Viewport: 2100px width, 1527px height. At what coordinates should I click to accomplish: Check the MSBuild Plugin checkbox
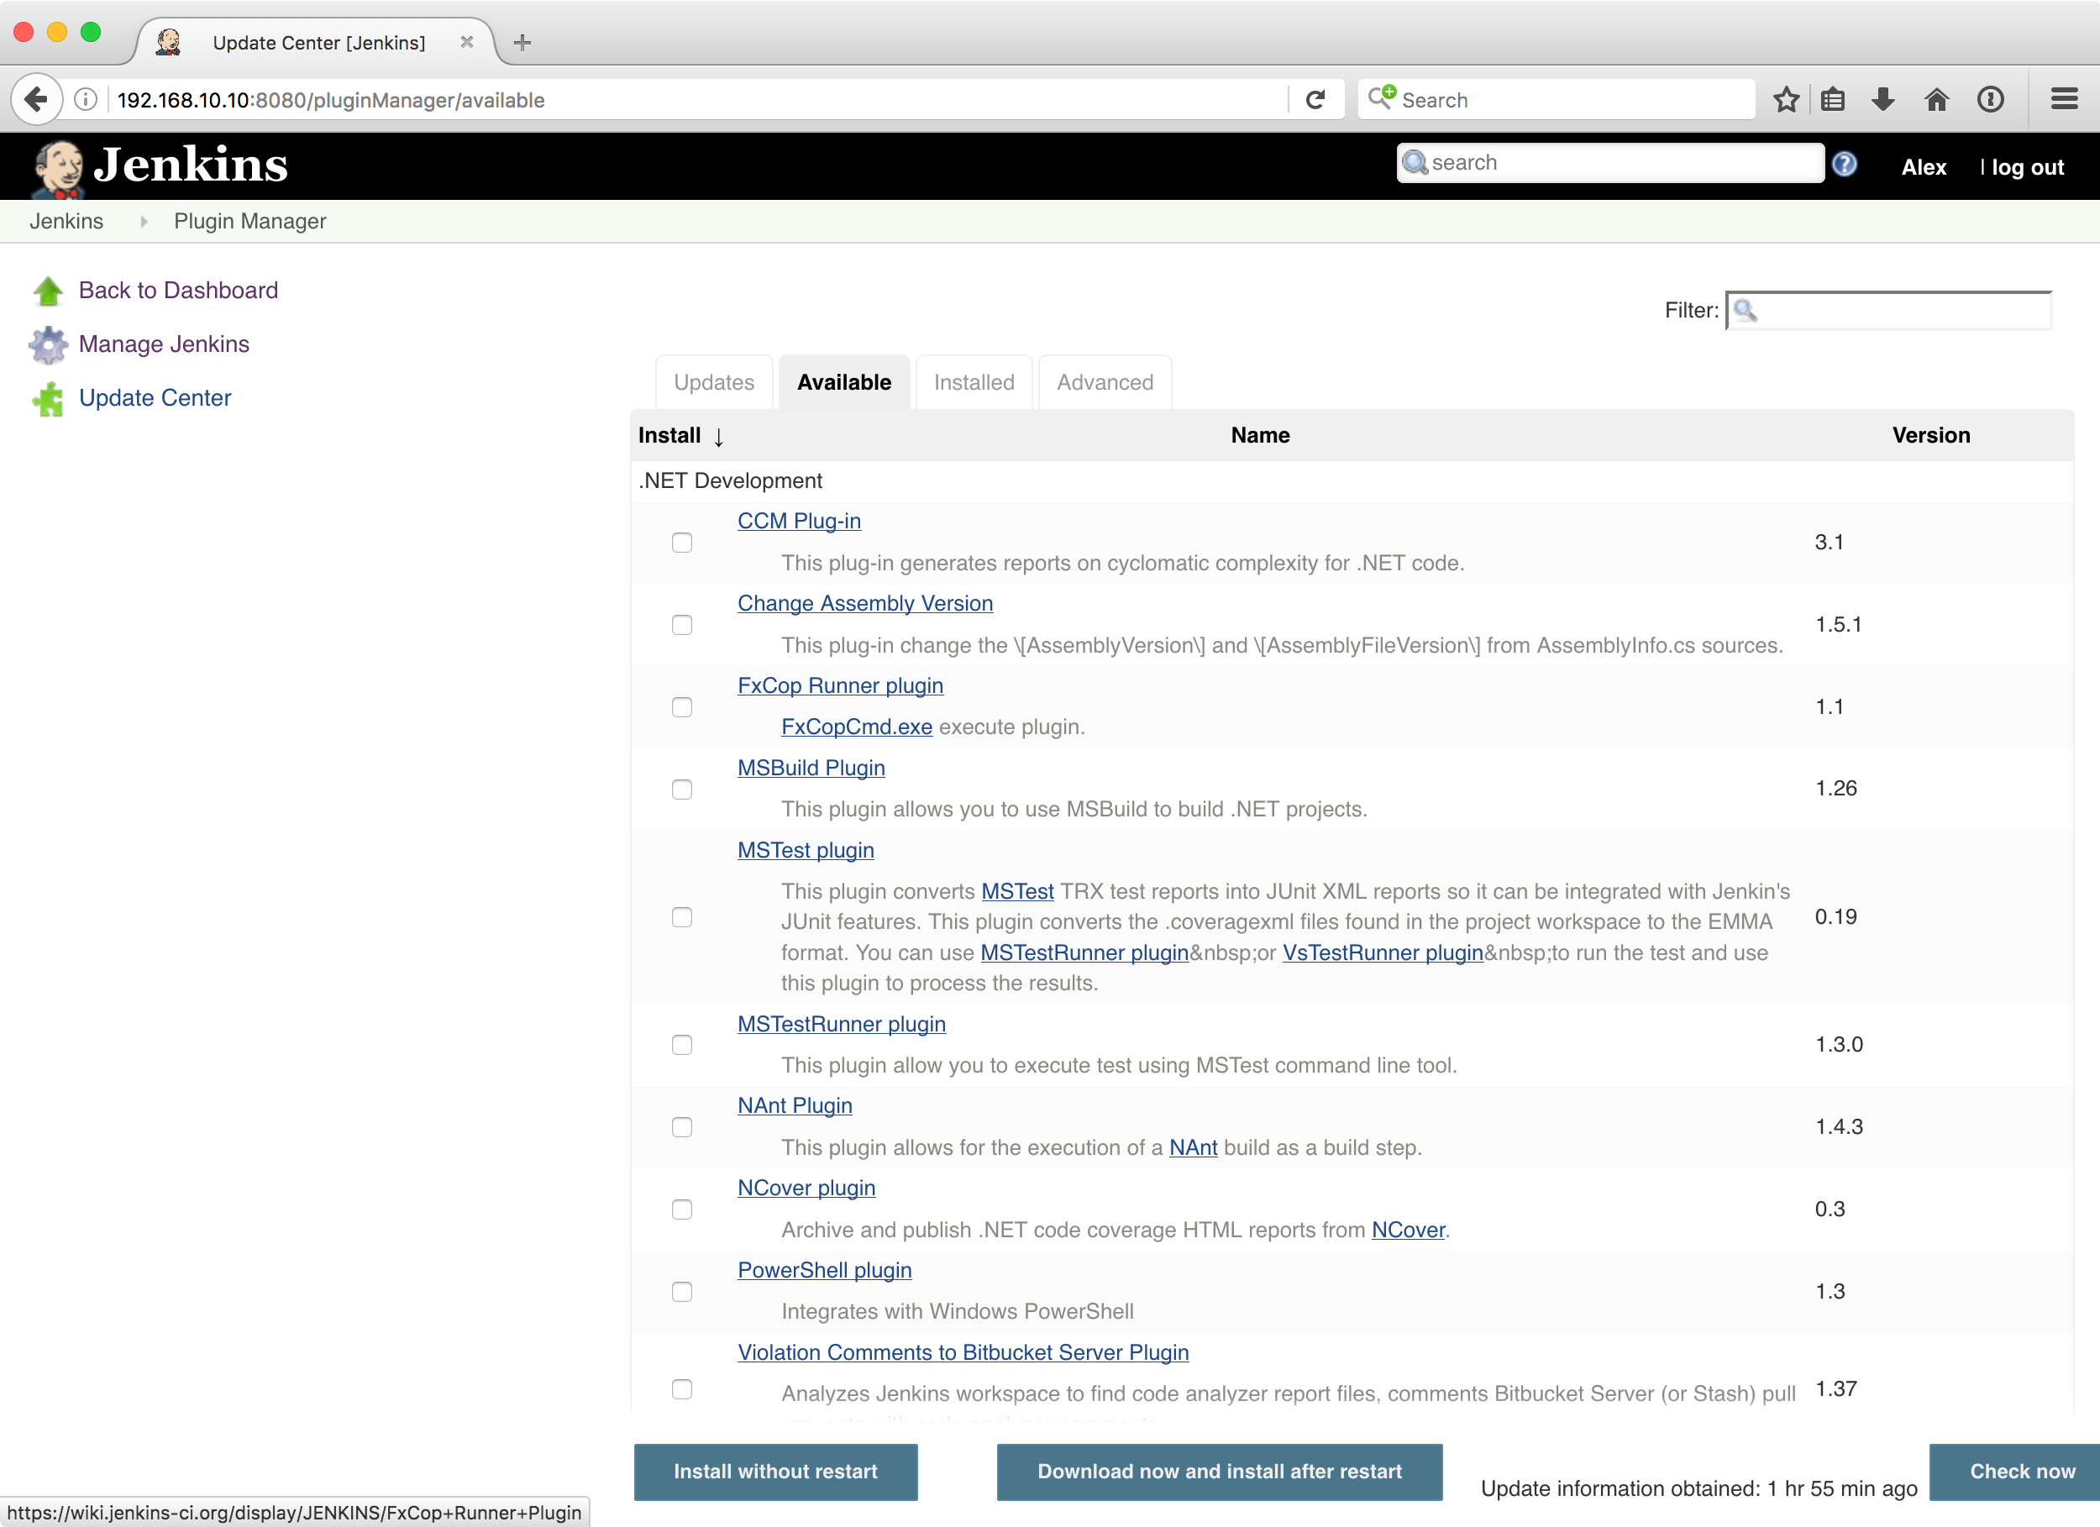[681, 790]
